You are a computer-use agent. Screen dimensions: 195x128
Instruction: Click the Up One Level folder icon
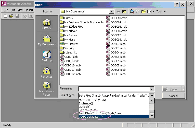coord(124,12)
